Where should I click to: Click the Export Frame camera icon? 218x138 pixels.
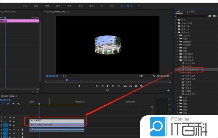click(136, 86)
